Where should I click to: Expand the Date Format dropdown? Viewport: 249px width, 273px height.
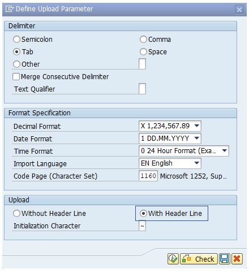click(170, 138)
